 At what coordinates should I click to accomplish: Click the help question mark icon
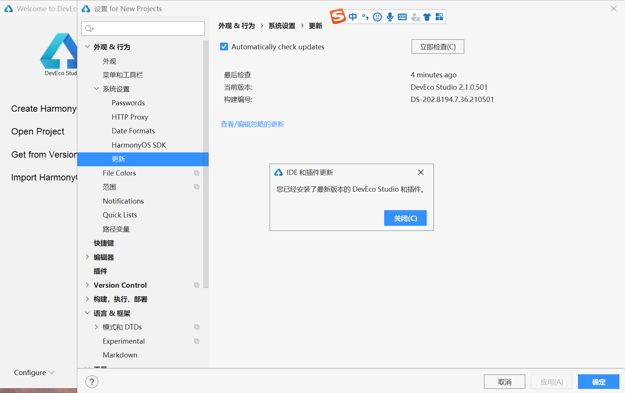(92, 382)
